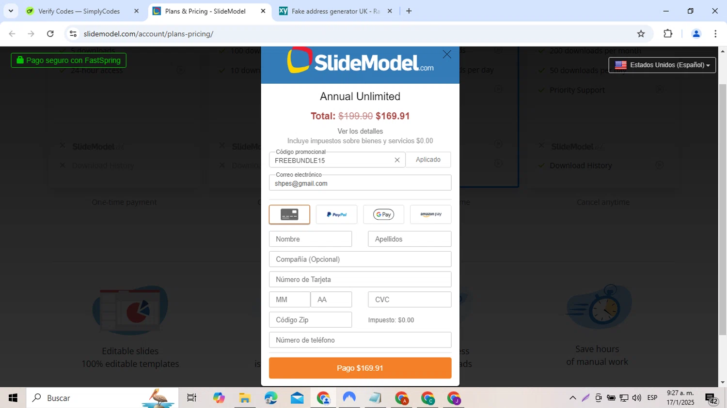Screen dimensions: 727x408
Task: Open the volume control
Action: (x=637, y=398)
